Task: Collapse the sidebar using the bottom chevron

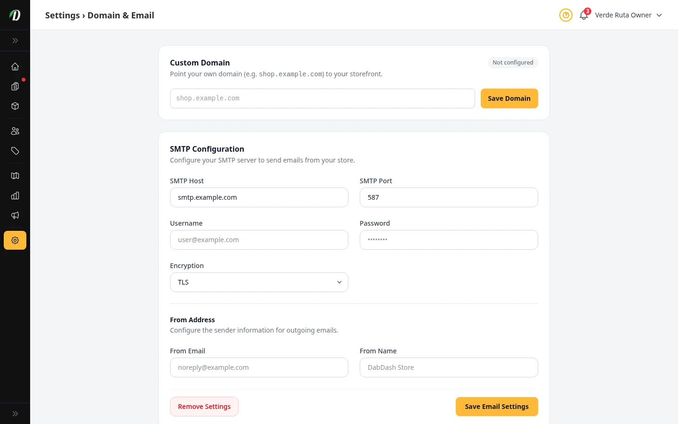Action: coord(15,413)
